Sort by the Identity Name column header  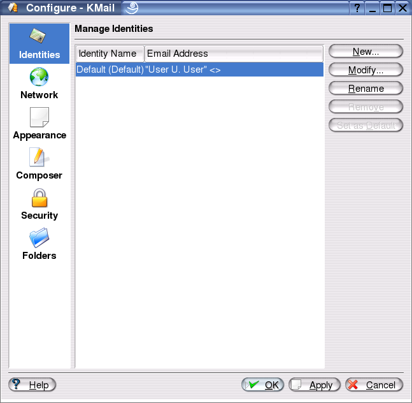point(110,54)
